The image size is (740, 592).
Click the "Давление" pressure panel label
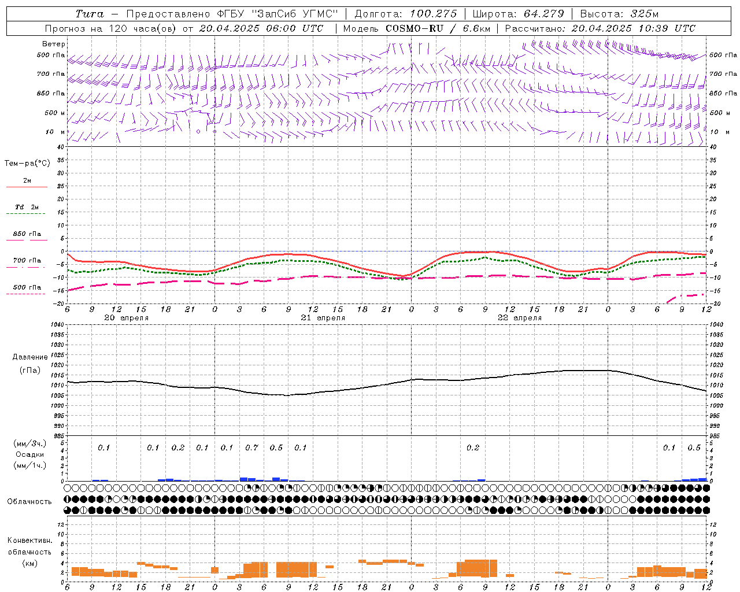coord(30,357)
